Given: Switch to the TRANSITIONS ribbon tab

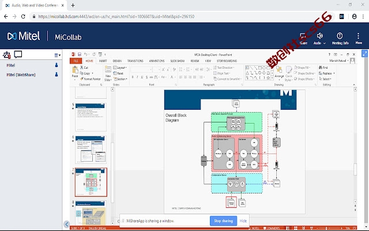Looking at the screenshot, I should pyautogui.click(x=135, y=61).
